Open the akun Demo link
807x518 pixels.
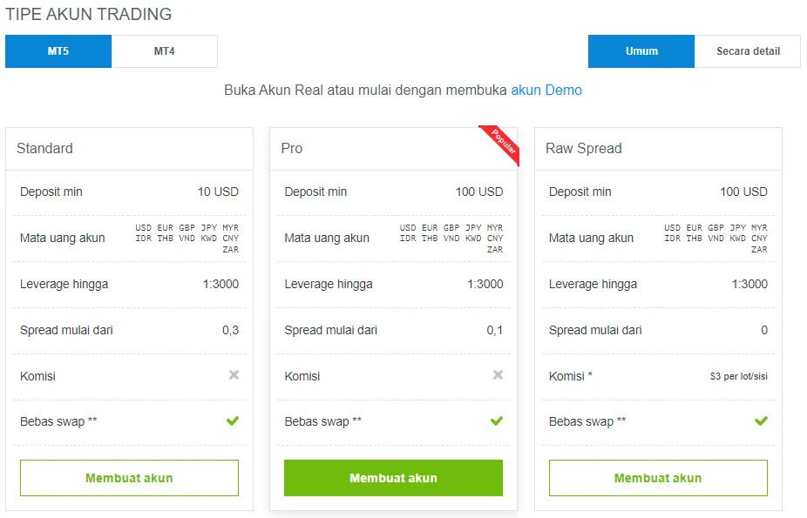tap(546, 90)
